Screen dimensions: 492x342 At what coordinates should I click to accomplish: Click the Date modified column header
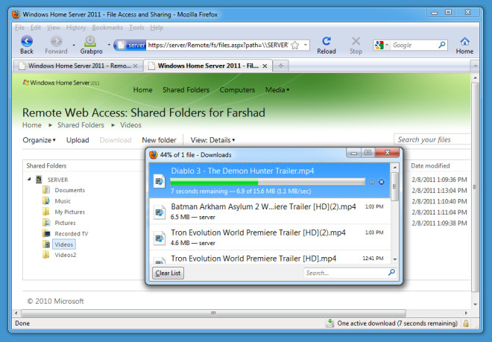pyautogui.click(x=430, y=165)
